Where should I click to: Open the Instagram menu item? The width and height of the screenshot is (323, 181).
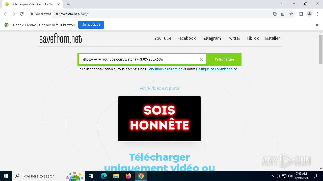pyautogui.click(x=211, y=38)
